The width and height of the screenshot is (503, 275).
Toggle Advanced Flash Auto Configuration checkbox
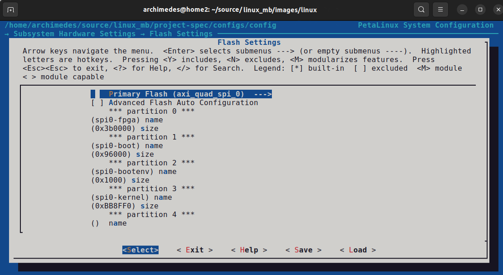click(x=174, y=103)
